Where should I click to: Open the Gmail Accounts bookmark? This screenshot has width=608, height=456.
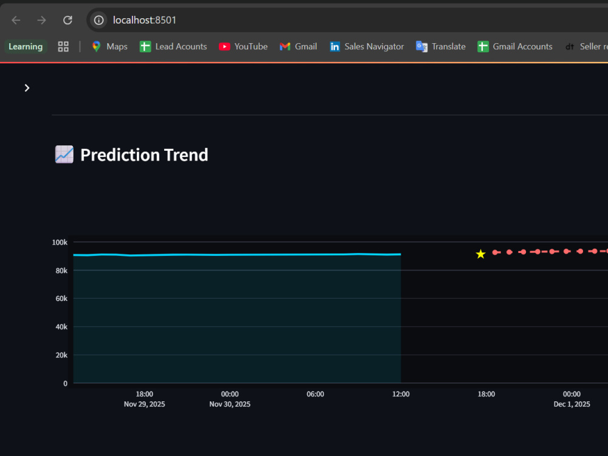click(x=514, y=47)
